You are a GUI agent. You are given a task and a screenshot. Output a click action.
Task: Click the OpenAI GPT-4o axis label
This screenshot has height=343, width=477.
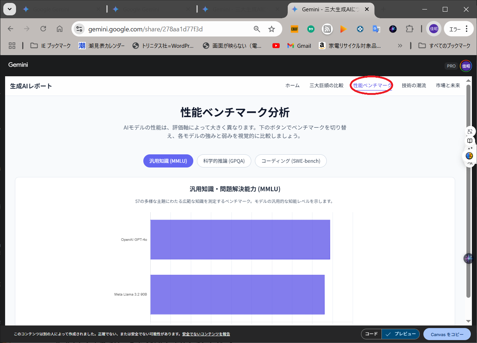tap(134, 240)
